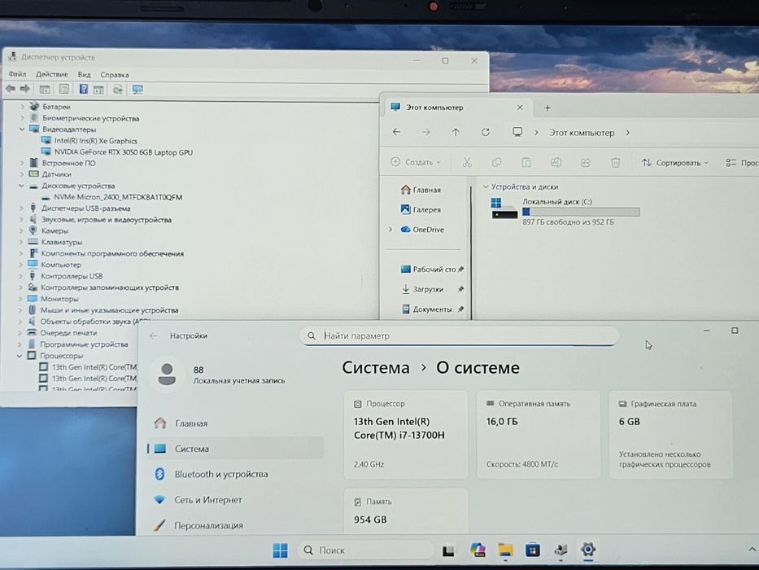This screenshot has width=759, height=570.
Task: Select NVMe Micron_2400 disk drive entry
Action: [x=118, y=197]
